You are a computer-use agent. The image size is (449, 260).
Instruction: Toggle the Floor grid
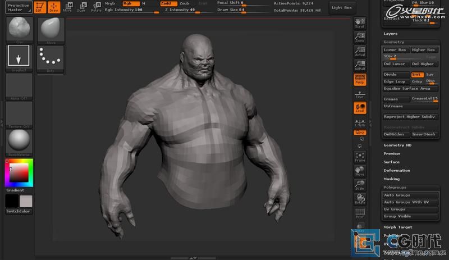pyautogui.click(x=360, y=94)
